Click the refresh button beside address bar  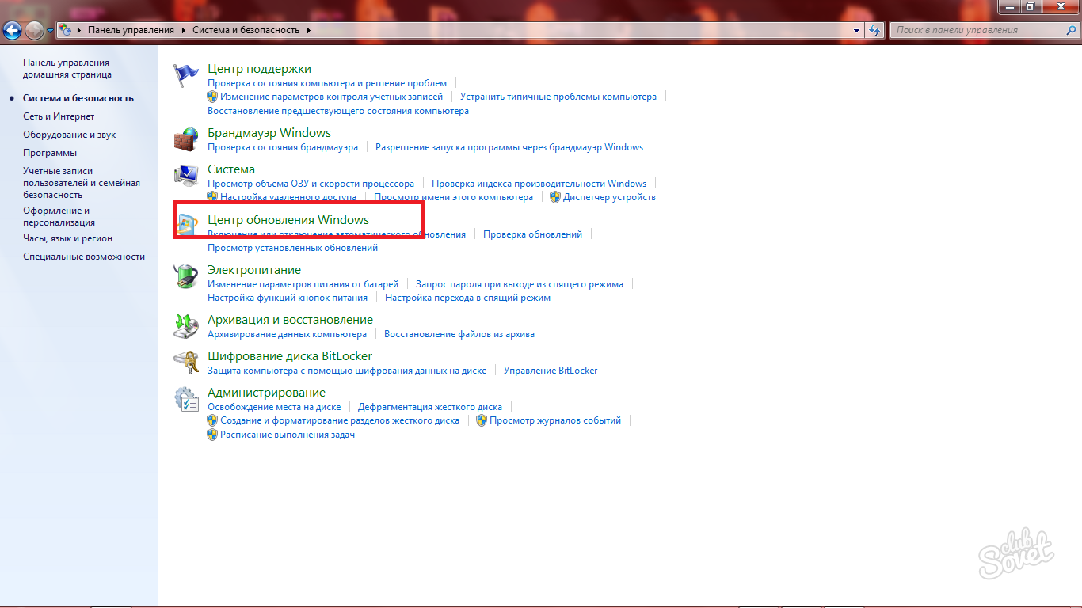click(x=874, y=30)
